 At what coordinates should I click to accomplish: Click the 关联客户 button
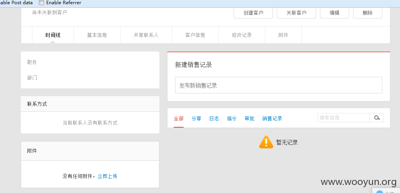point(296,13)
